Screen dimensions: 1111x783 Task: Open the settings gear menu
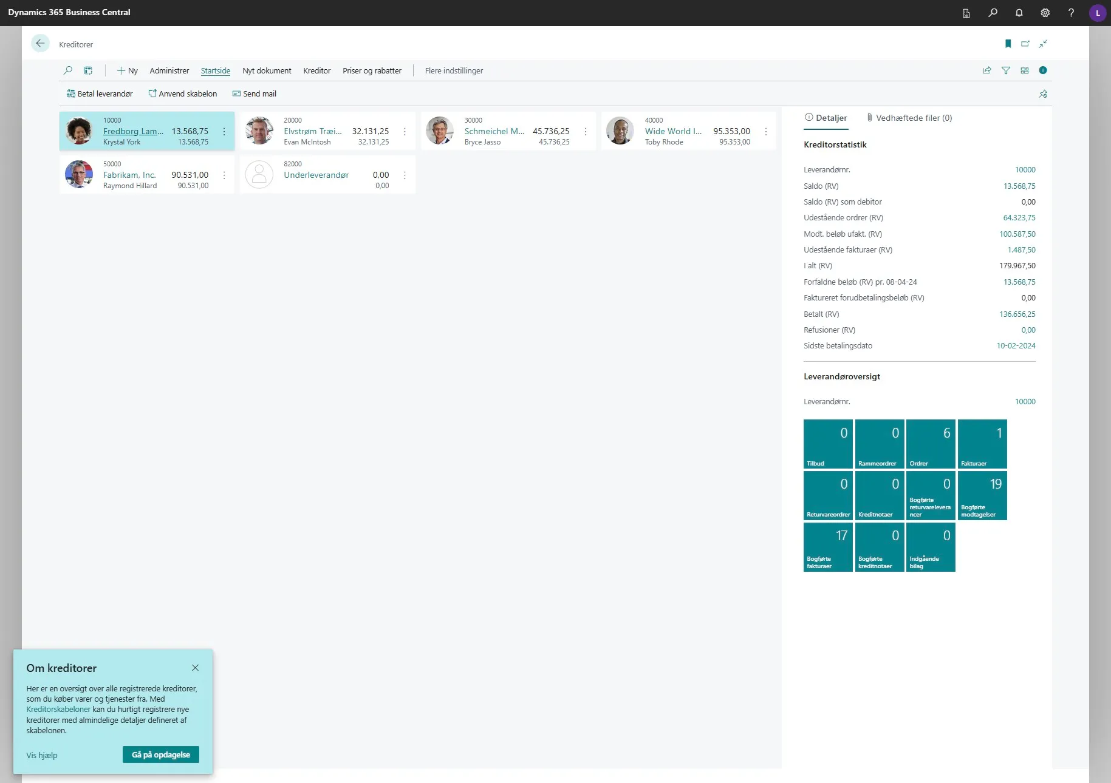(1045, 13)
